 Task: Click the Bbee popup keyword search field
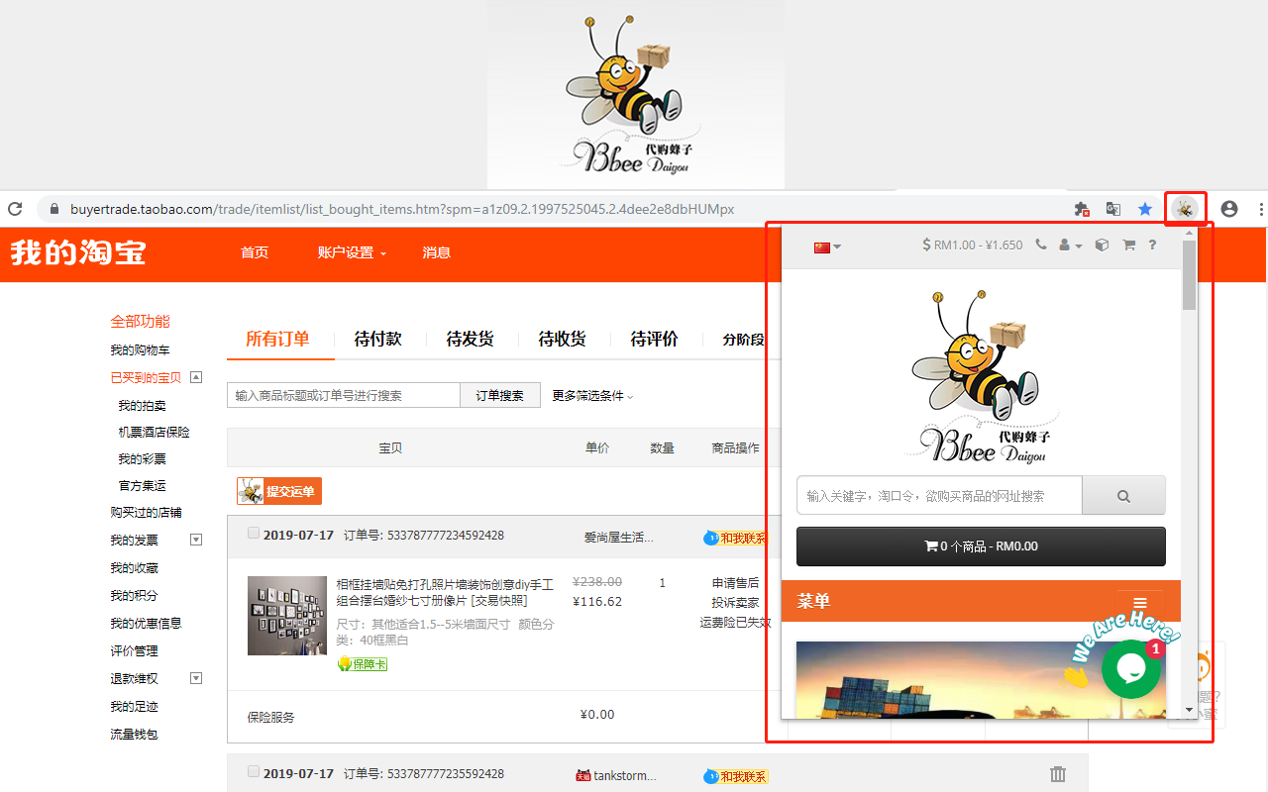(939, 495)
